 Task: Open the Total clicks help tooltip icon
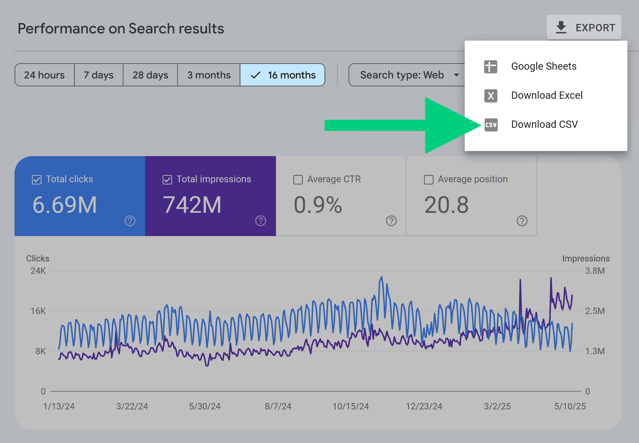130,221
